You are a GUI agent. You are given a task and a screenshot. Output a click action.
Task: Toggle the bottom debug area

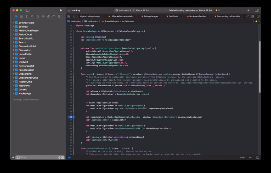pyautogui.click(x=257, y=157)
